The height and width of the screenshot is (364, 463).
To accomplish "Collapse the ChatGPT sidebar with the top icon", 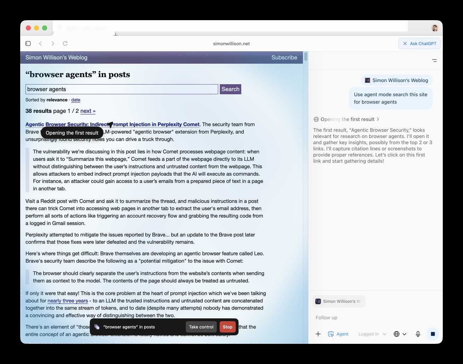I will click(435, 60).
